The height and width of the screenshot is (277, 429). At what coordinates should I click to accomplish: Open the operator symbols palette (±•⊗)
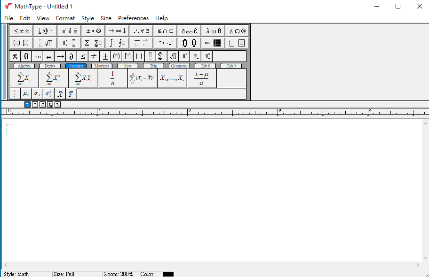pos(93,31)
